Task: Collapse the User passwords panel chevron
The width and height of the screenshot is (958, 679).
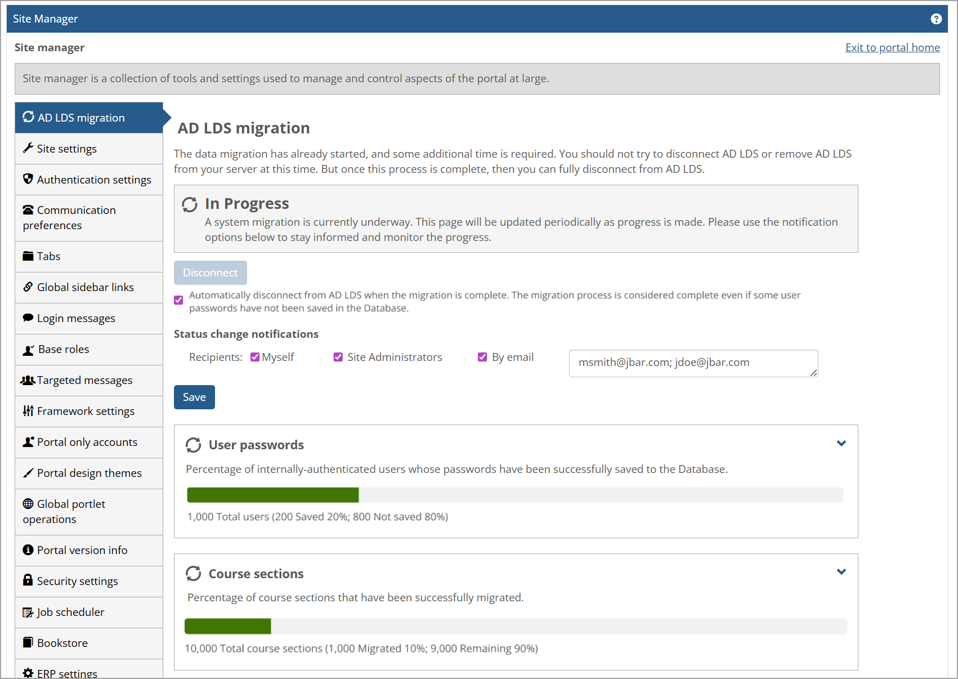Action: click(841, 443)
